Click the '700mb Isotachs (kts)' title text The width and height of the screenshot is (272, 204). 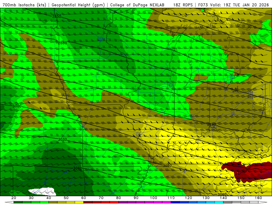coord(24,5)
